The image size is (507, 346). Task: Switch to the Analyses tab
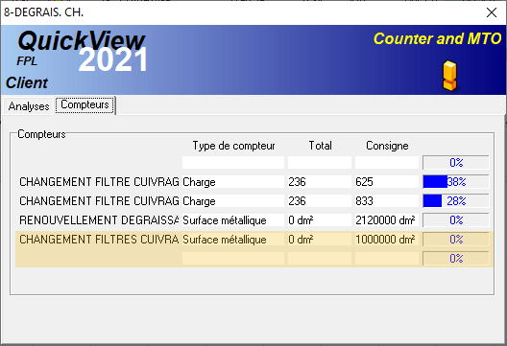[x=29, y=105]
